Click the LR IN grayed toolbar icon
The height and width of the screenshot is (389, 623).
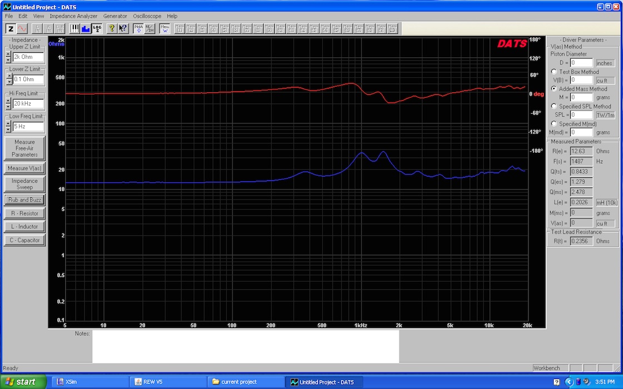[x=60, y=28]
